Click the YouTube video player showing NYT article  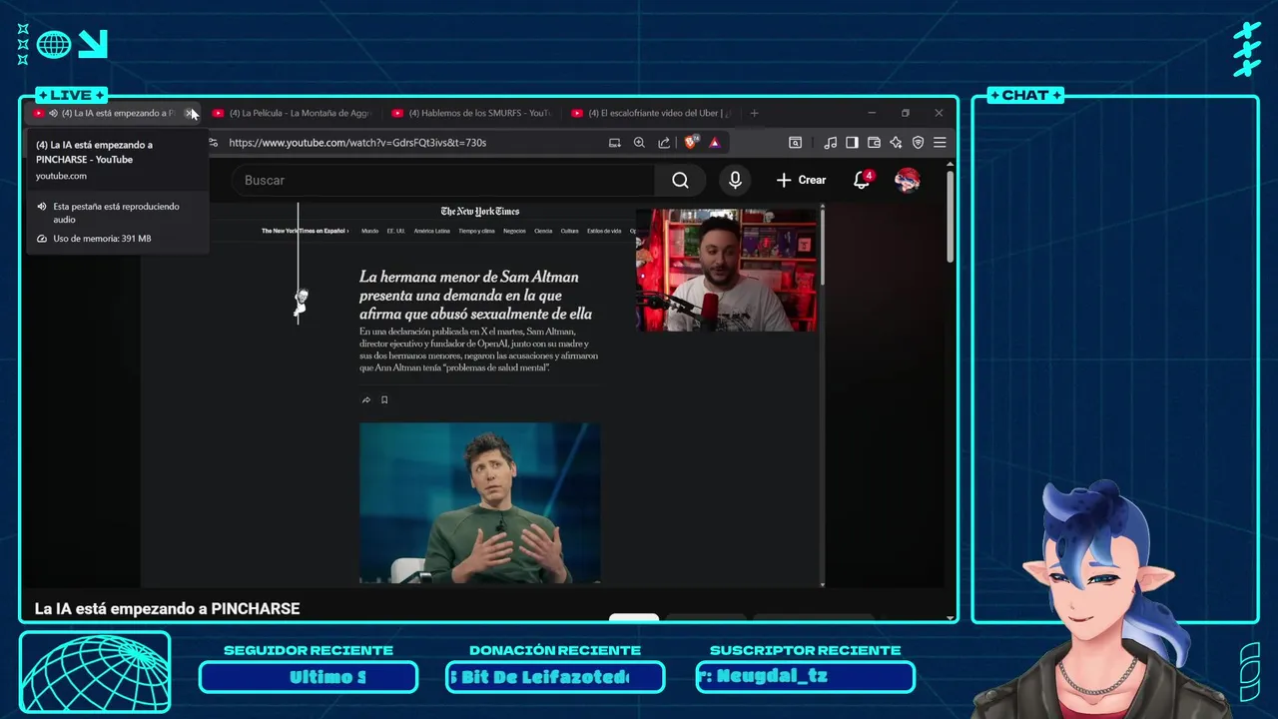[480, 394]
